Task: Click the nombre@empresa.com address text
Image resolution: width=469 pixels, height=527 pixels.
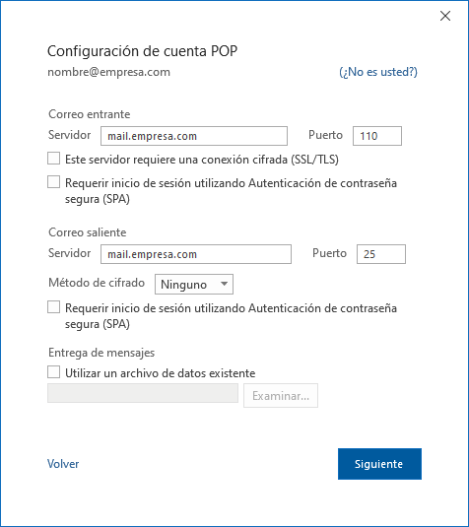Action: tap(108, 72)
